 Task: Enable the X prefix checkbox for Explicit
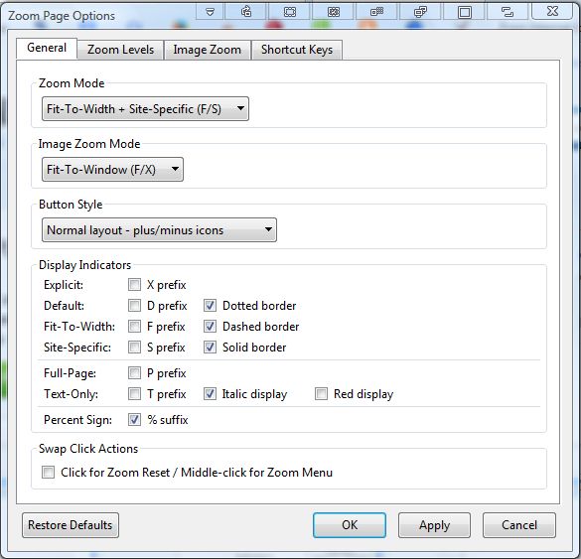tap(134, 285)
